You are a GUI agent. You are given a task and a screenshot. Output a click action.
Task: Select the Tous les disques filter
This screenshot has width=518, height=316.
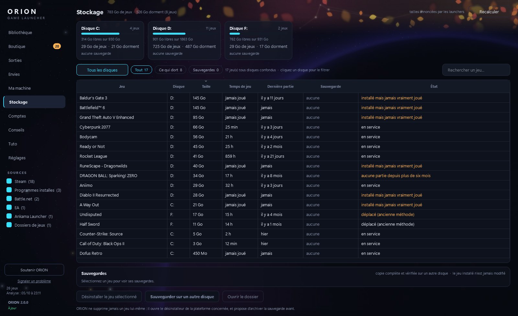102,70
